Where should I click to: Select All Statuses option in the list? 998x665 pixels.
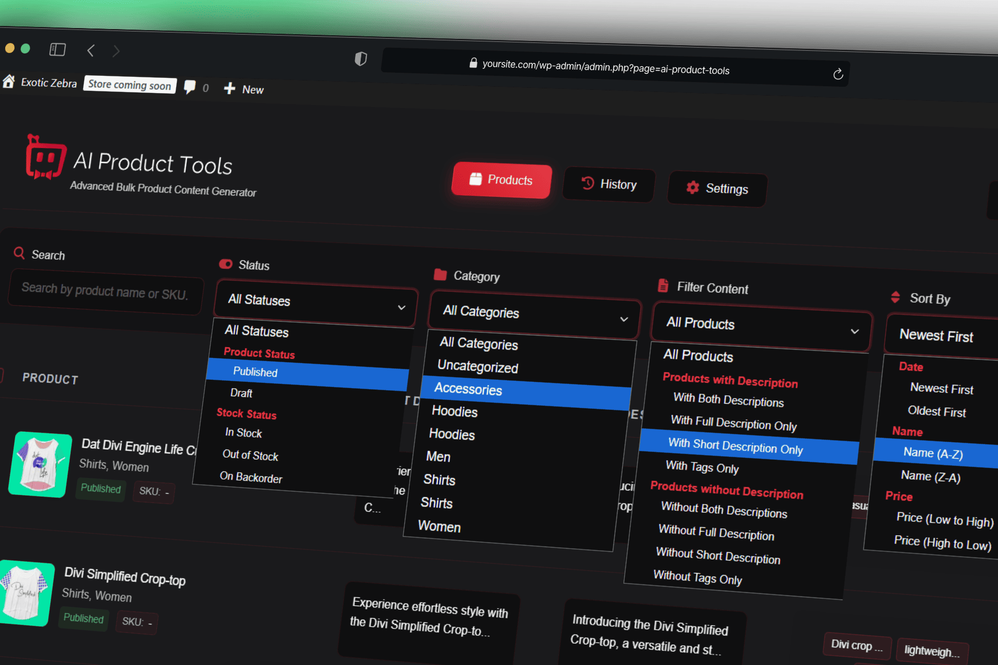257,331
